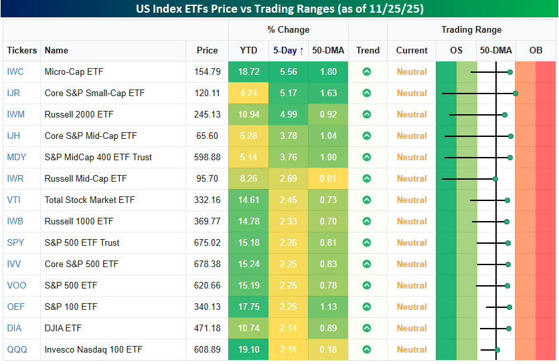
Task: Click the SPY trend arrow icon
Action: coord(367,243)
